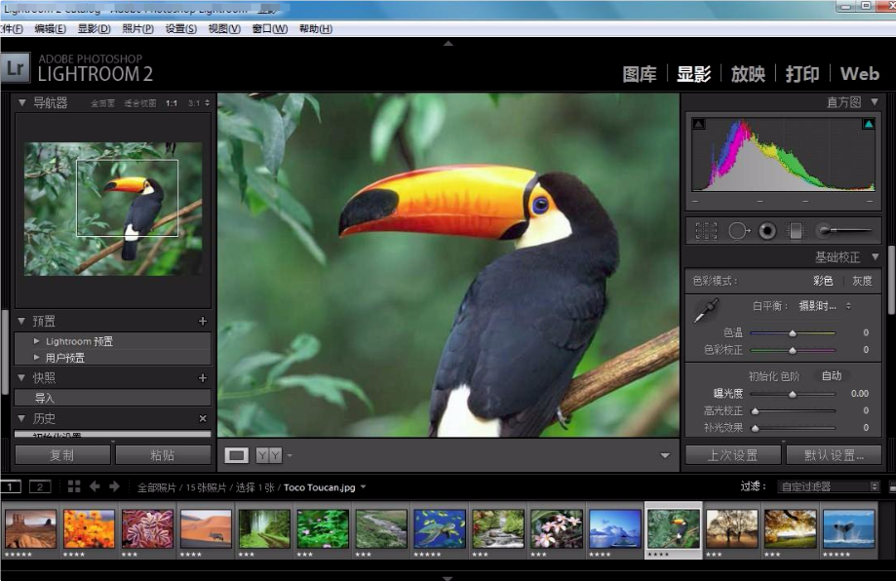Select the crop overlay tool
Screen dimensions: 896x581
[x=706, y=231]
